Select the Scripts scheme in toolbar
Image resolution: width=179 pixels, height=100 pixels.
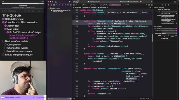tap(91, 2)
